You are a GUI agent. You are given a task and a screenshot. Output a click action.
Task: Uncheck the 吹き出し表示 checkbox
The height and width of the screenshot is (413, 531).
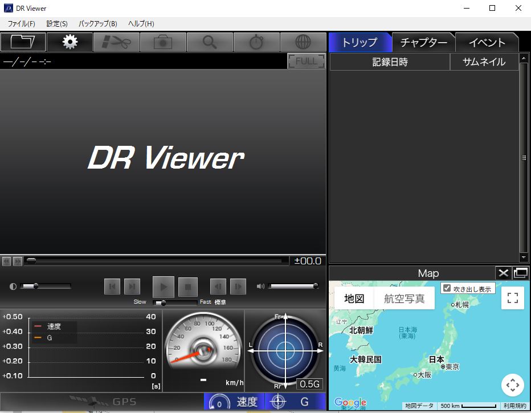point(447,288)
